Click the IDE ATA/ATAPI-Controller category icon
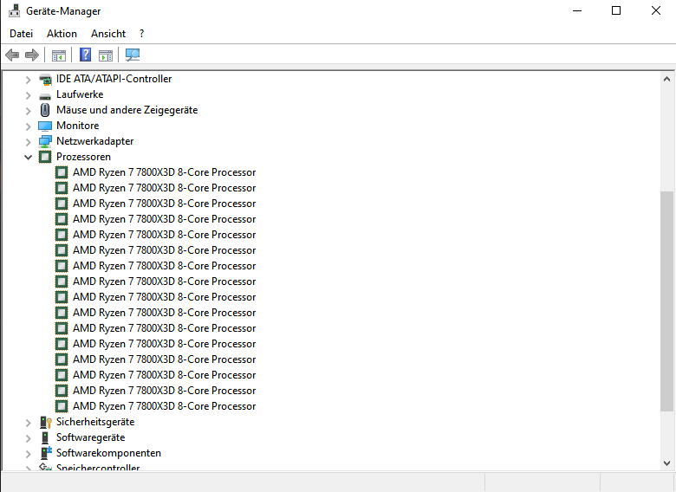The height and width of the screenshot is (492, 676). click(x=45, y=80)
